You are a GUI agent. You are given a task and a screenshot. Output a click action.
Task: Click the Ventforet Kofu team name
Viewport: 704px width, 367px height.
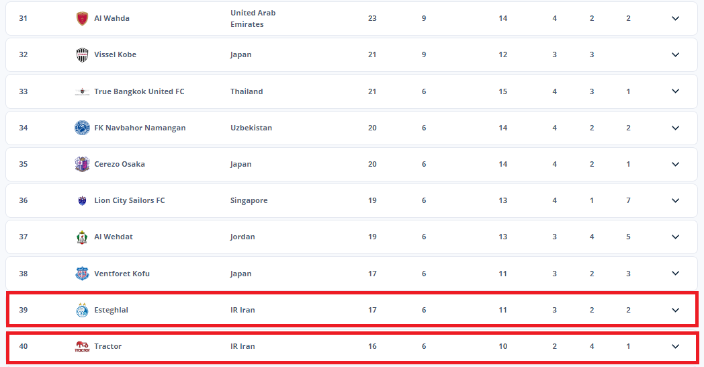pyautogui.click(x=122, y=274)
